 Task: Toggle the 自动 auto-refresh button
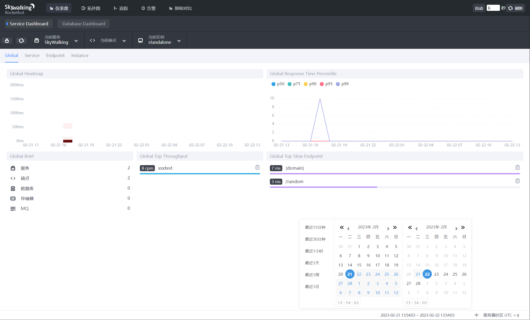tap(479, 8)
